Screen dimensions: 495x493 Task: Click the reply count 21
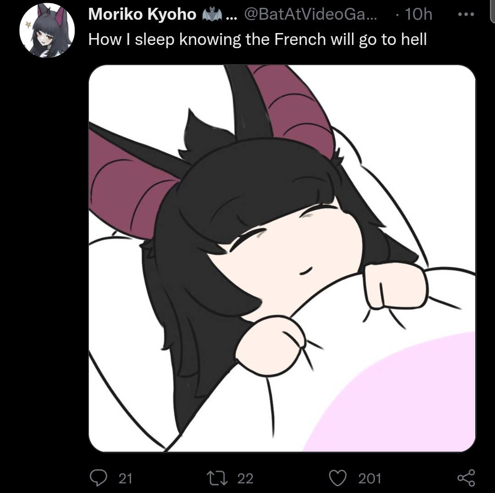tap(125, 478)
